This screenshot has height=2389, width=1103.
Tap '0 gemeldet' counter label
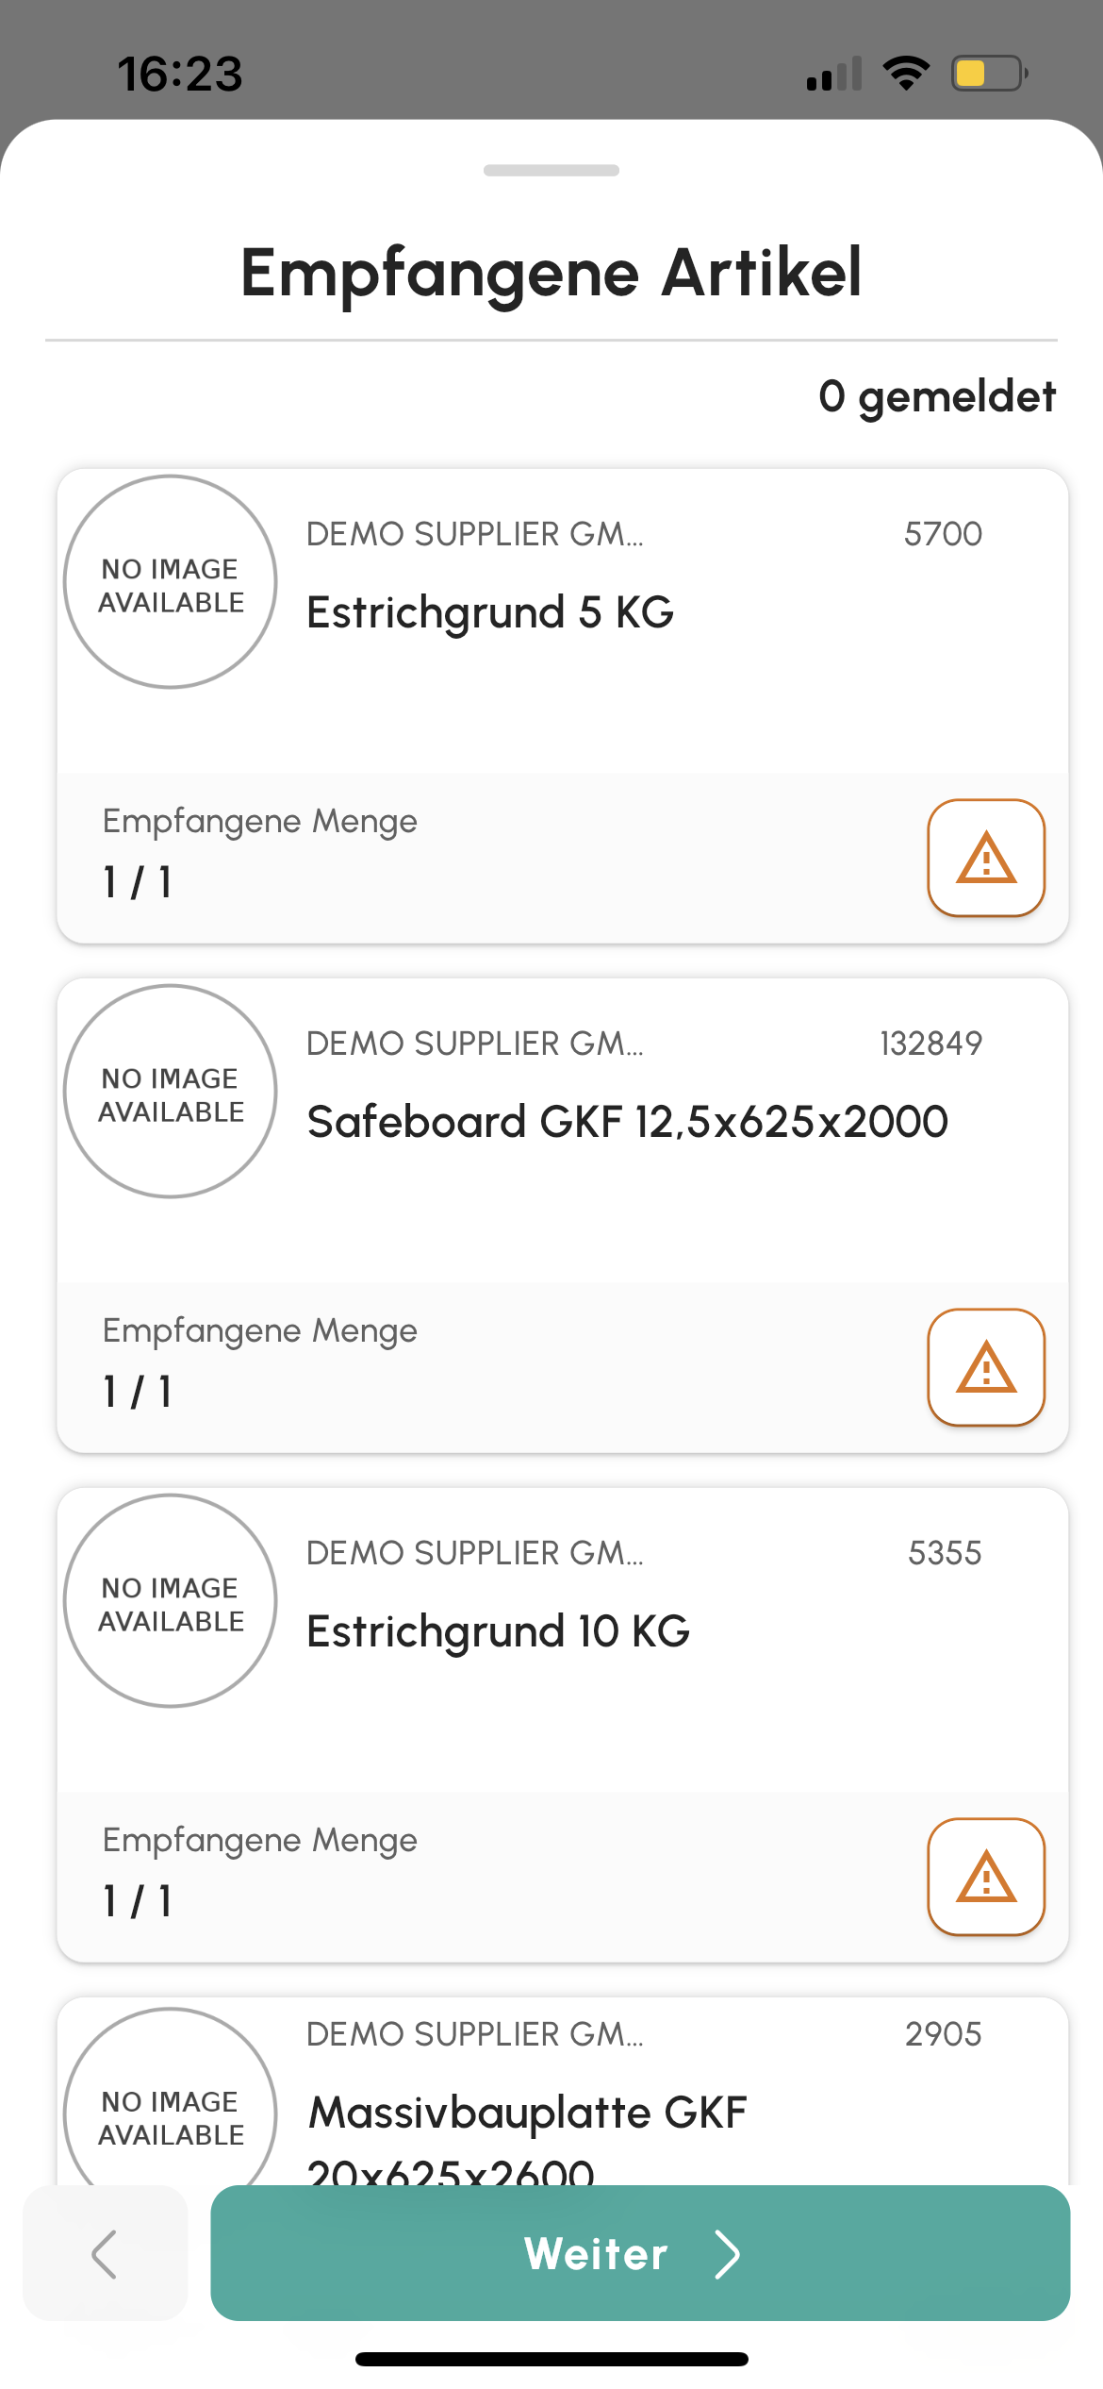coord(937,396)
